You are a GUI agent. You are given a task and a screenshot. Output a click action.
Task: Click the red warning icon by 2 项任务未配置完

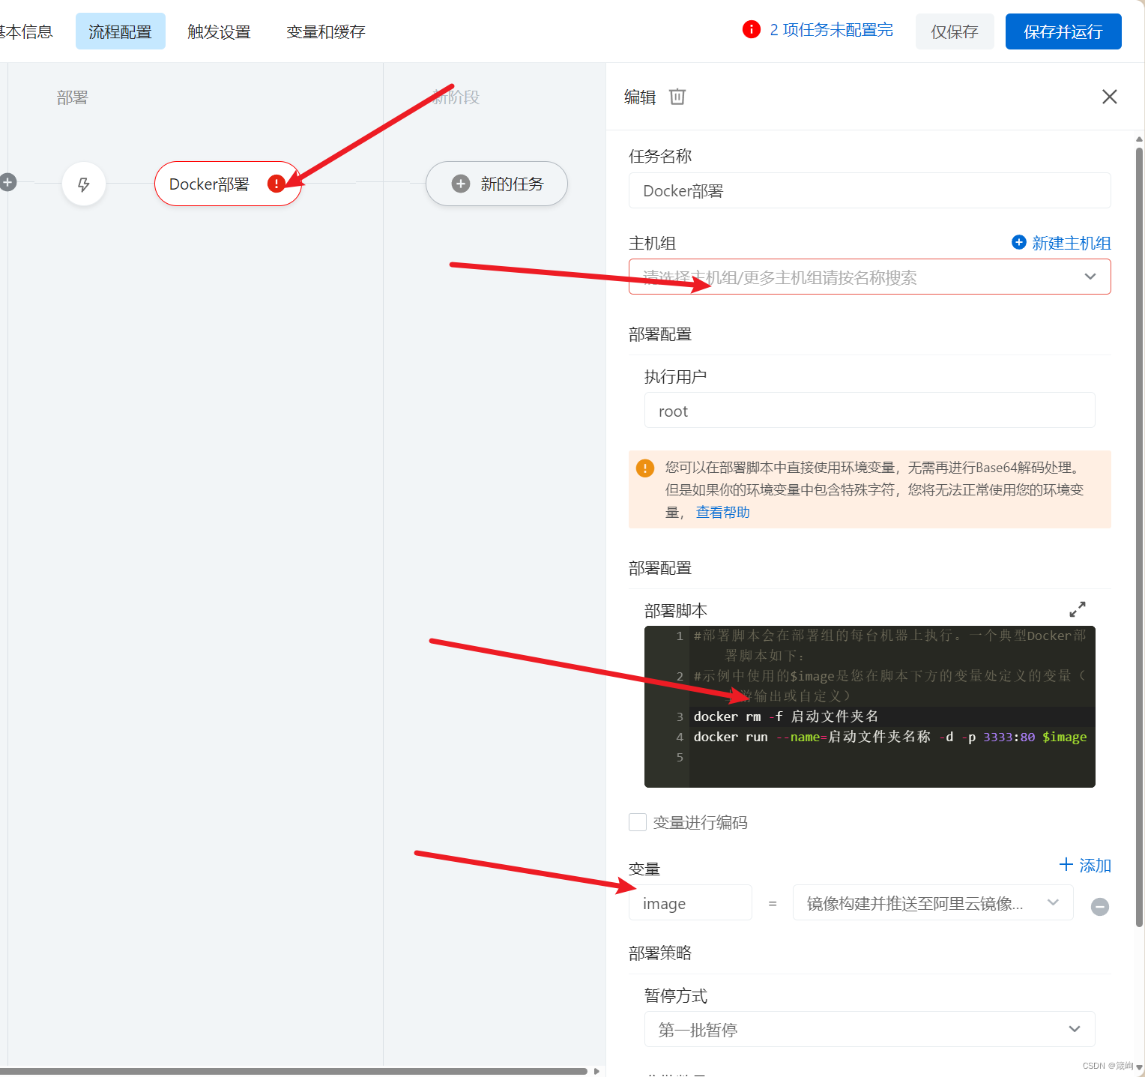752,29
